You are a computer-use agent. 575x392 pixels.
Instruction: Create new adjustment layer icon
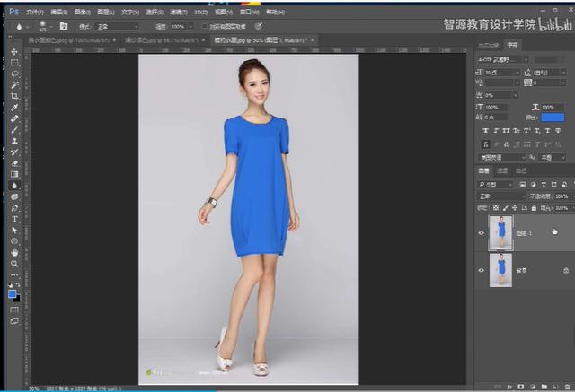pyautogui.click(x=532, y=387)
